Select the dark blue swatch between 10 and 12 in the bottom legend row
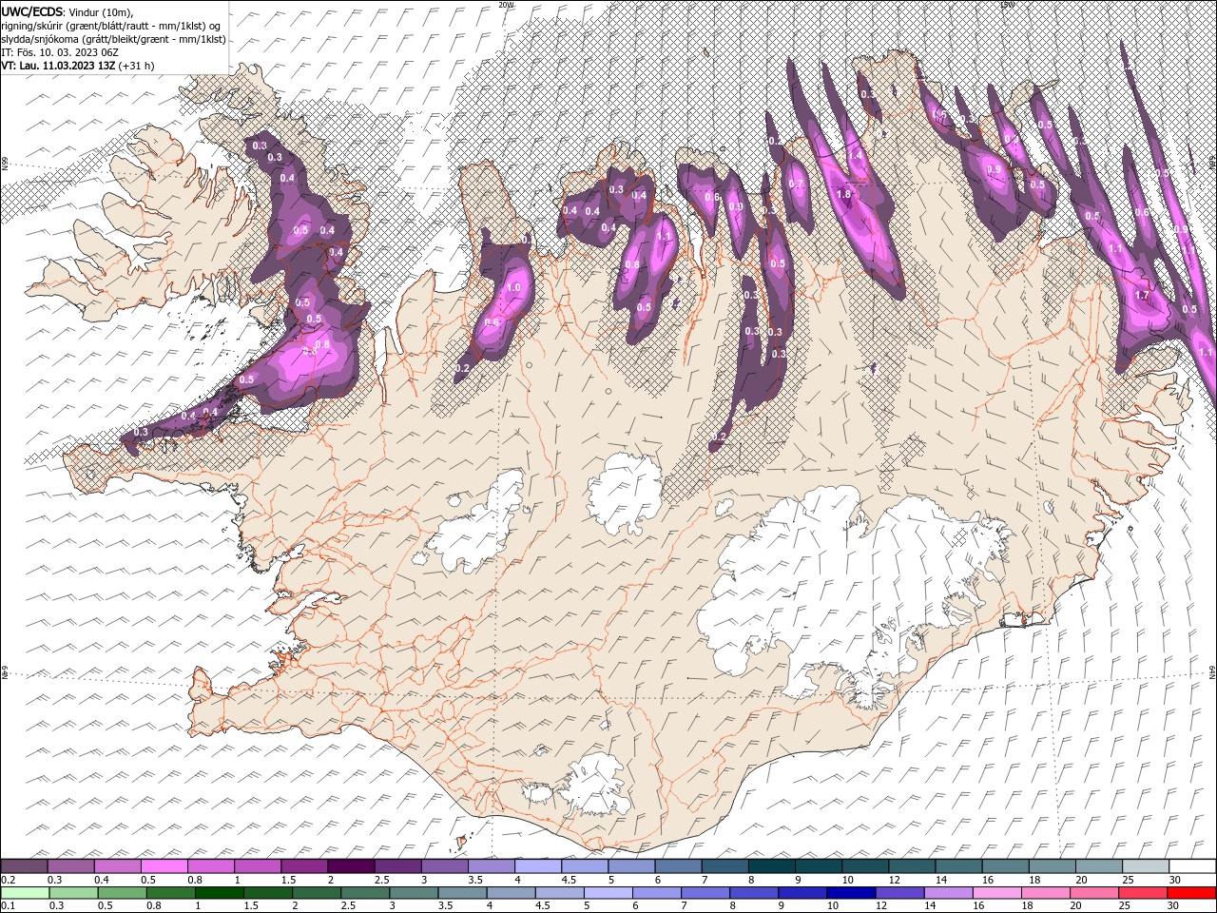1217x913 pixels. (x=849, y=892)
